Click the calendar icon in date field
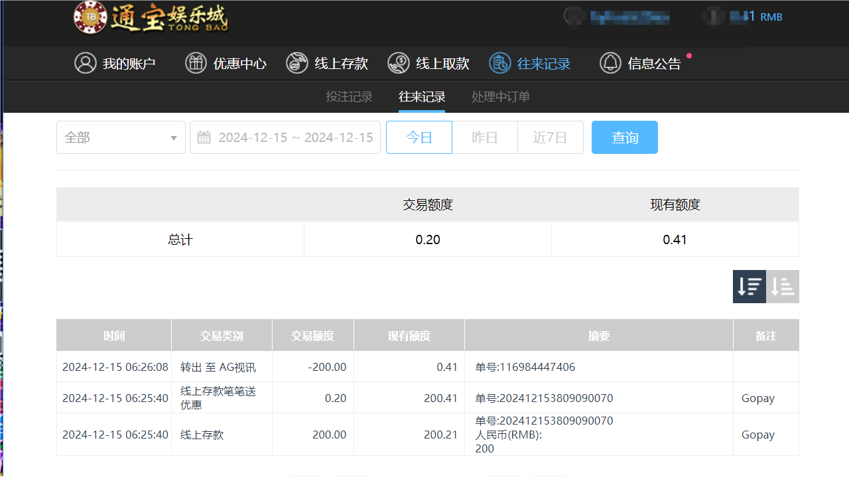This screenshot has height=477, width=849. click(x=204, y=137)
